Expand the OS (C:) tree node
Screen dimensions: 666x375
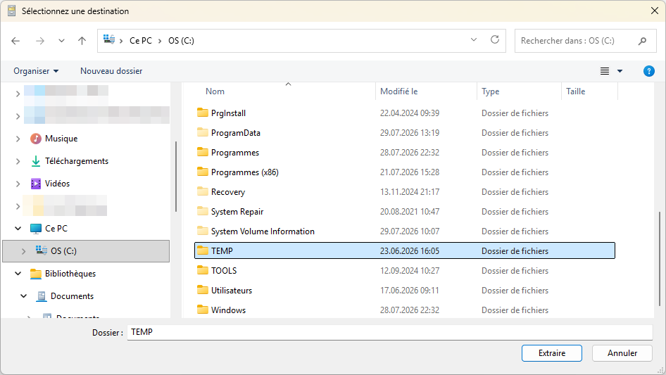pyautogui.click(x=23, y=251)
